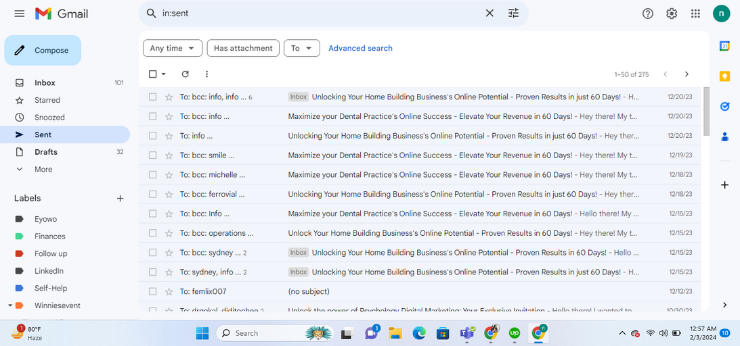Image resolution: width=740 pixels, height=346 pixels.
Task: Open Google Calendar in the side panel
Action: pos(724,46)
